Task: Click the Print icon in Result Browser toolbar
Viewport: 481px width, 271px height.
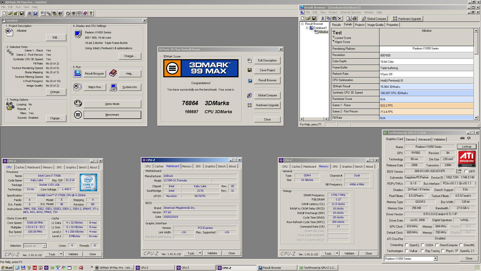Action: [x=354, y=19]
